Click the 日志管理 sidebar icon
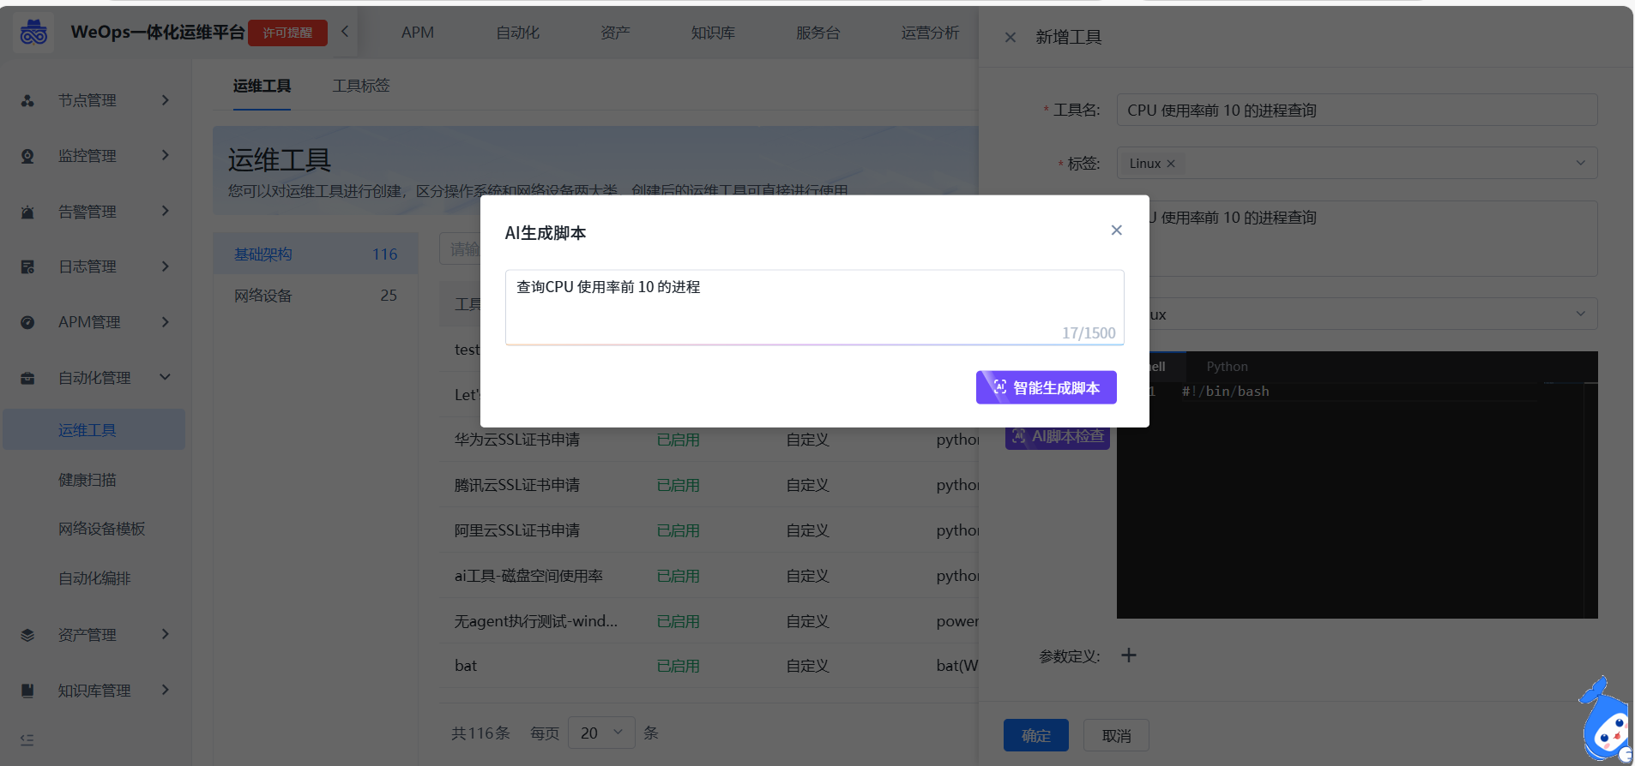This screenshot has width=1635, height=766. coord(27,267)
